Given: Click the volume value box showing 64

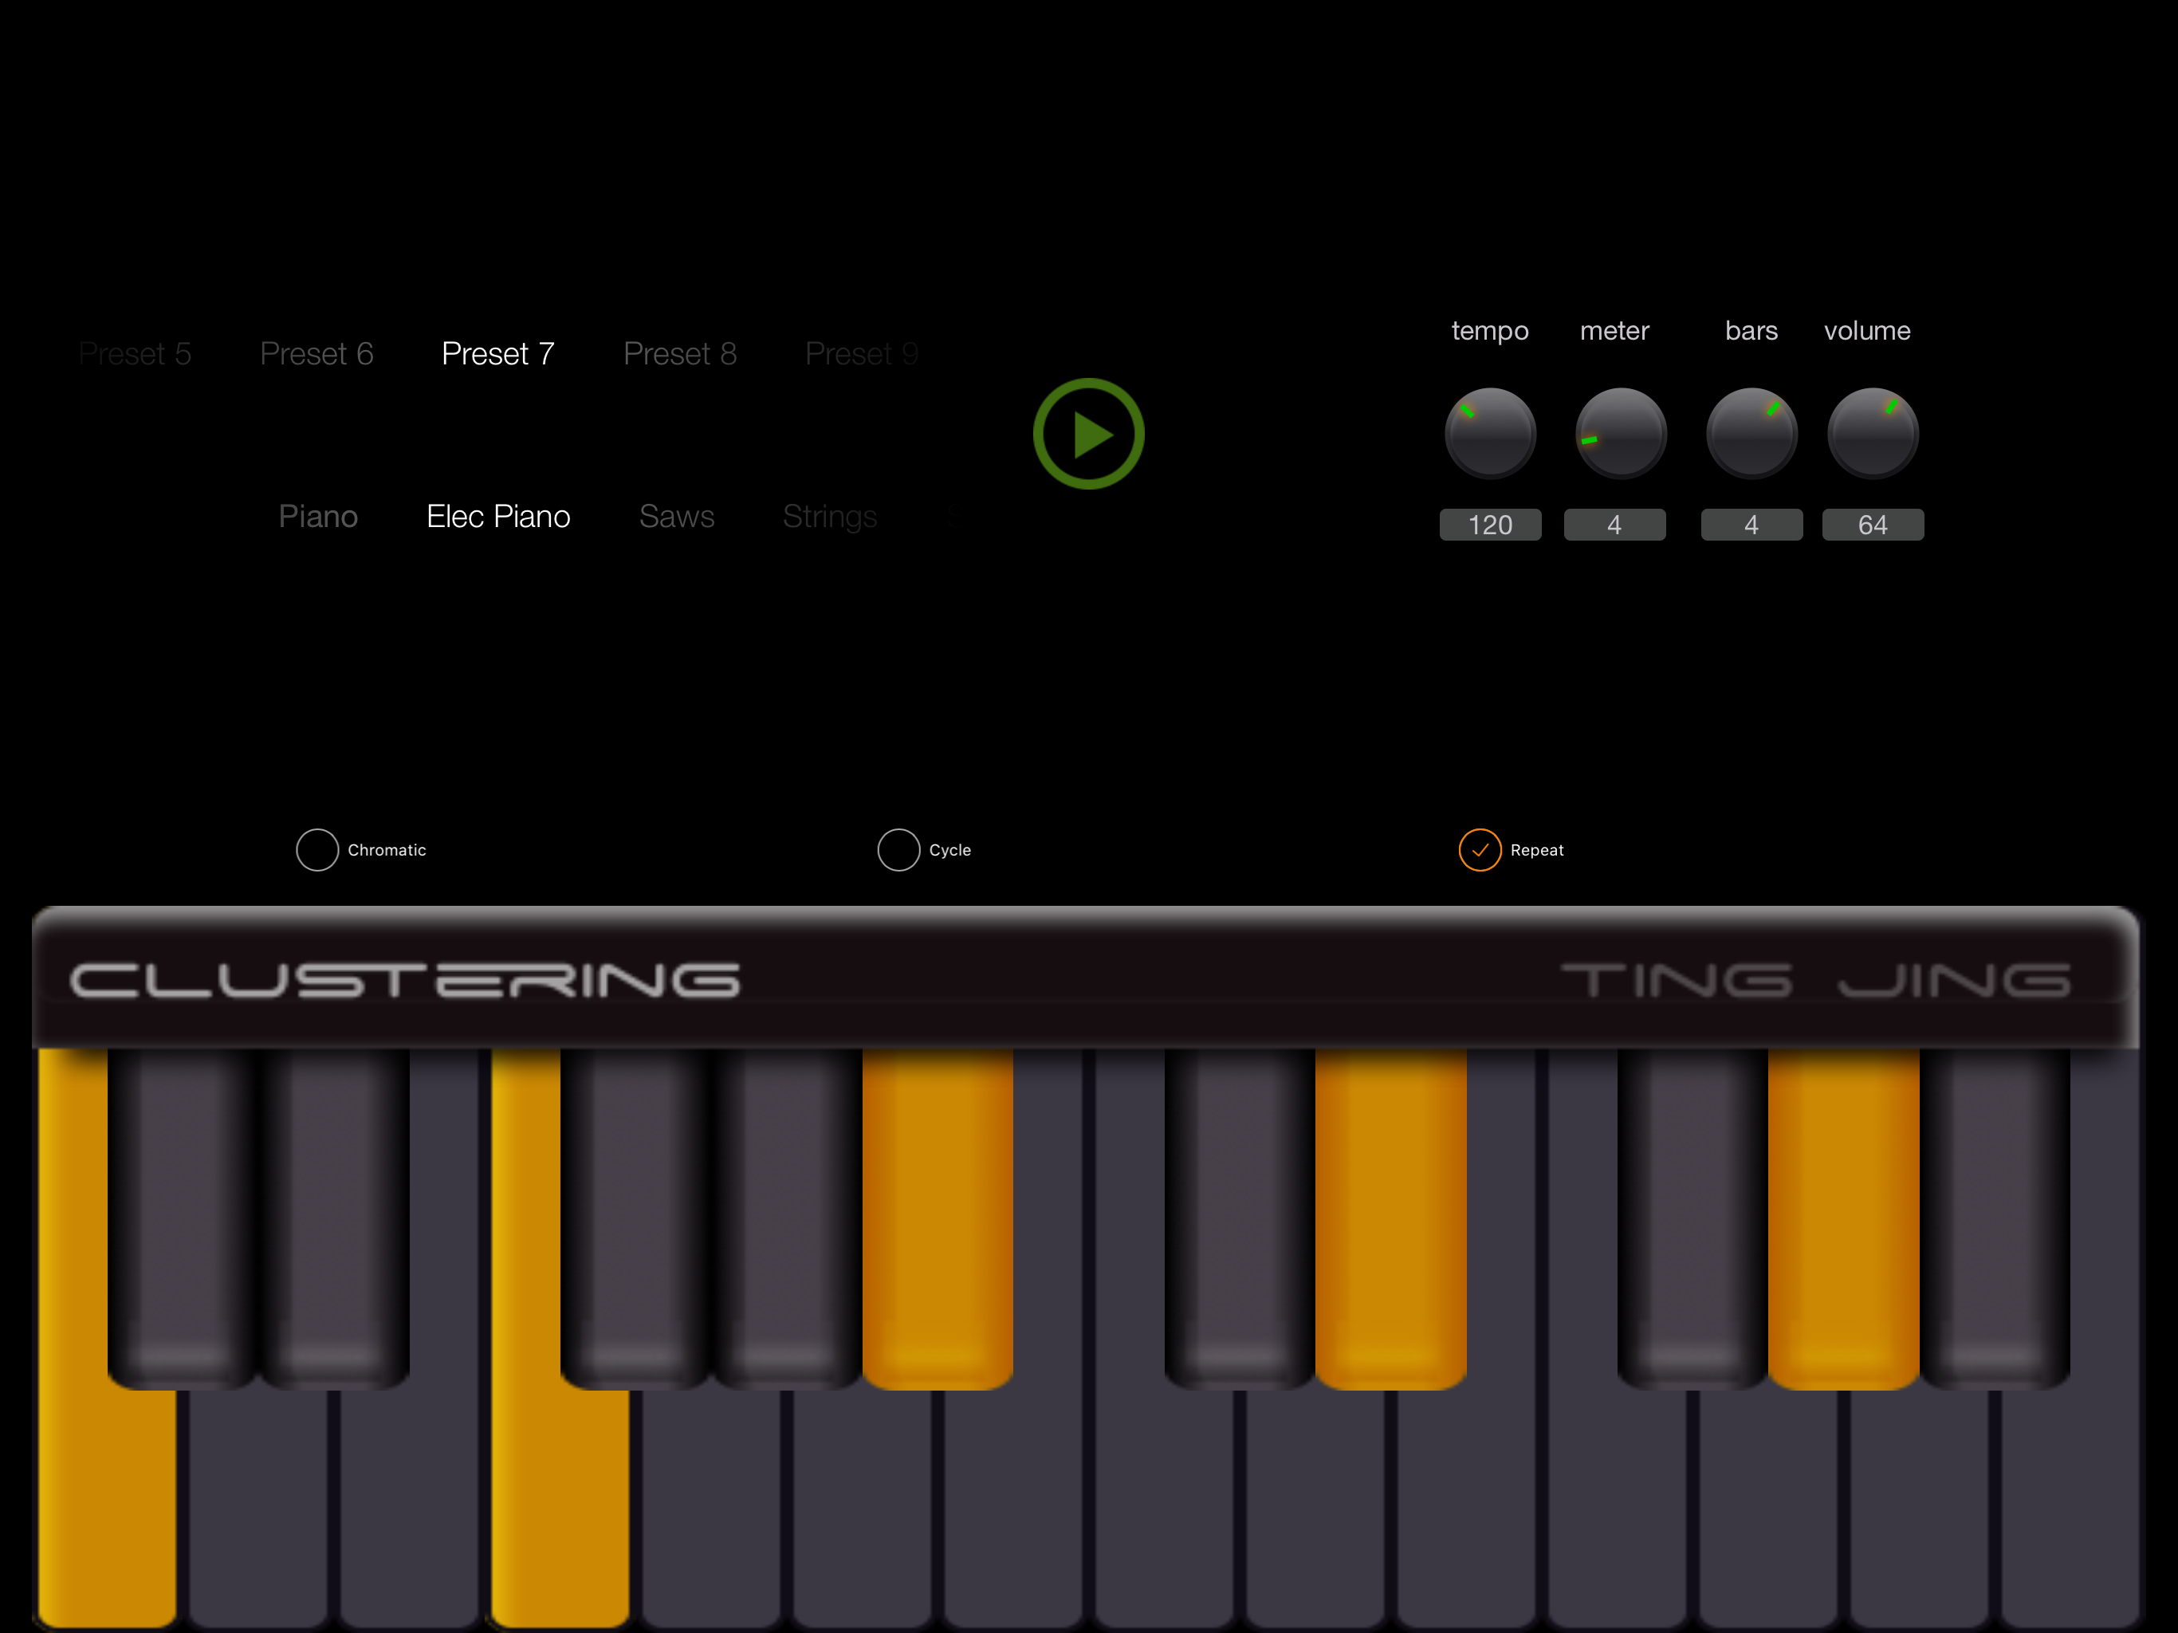Looking at the screenshot, I should coord(1872,525).
